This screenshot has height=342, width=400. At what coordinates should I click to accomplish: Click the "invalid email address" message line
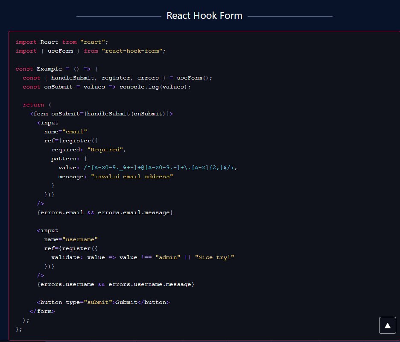(x=116, y=177)
